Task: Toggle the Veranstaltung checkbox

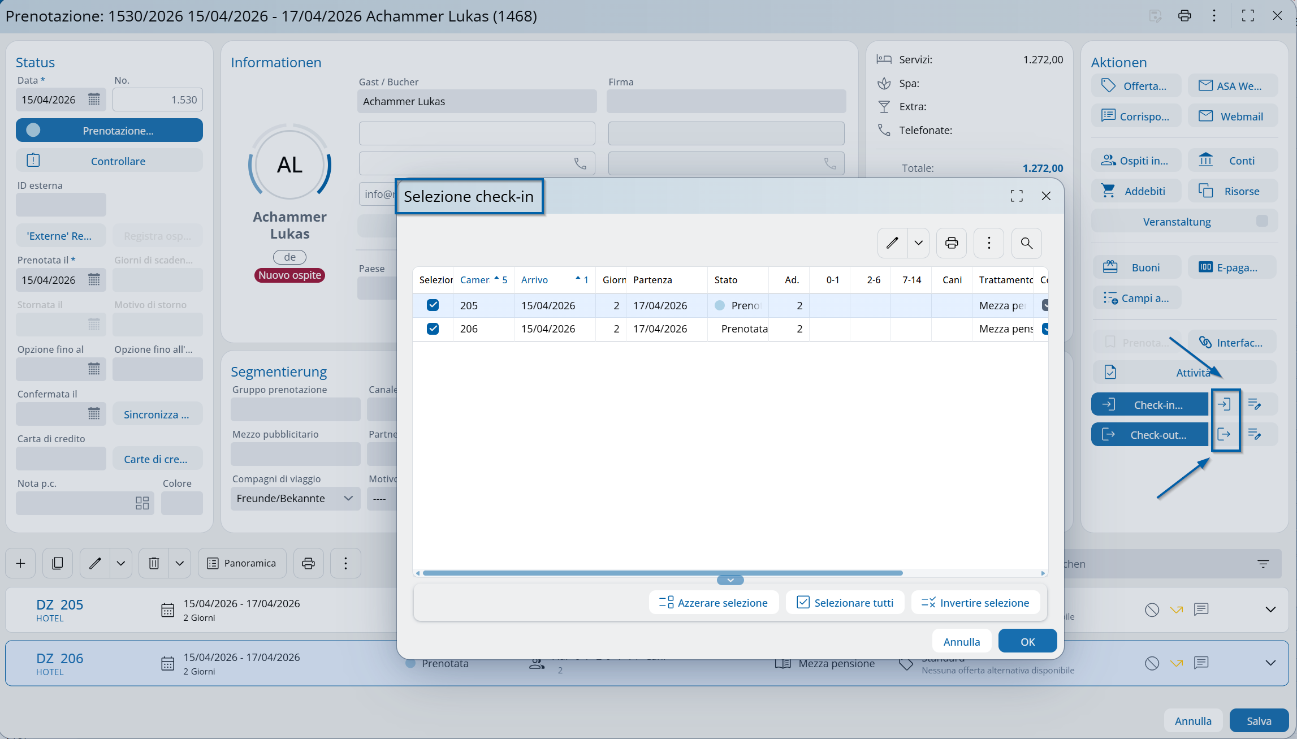Action: (x=1261, y=221)
